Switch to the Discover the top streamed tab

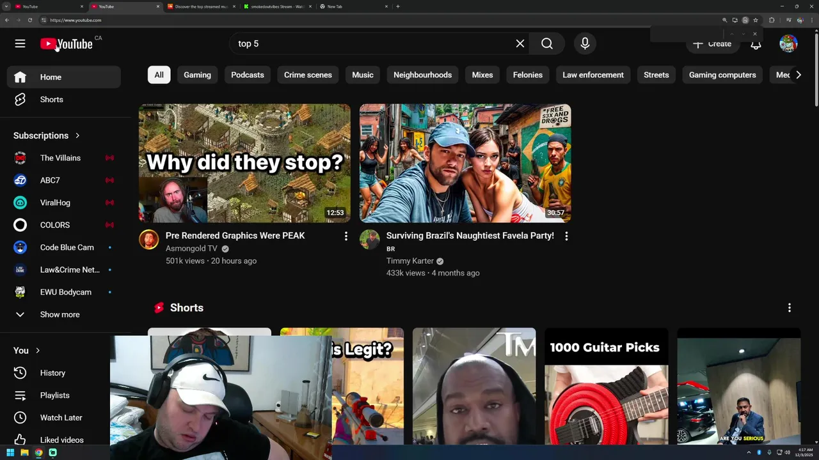coord(200,6)
